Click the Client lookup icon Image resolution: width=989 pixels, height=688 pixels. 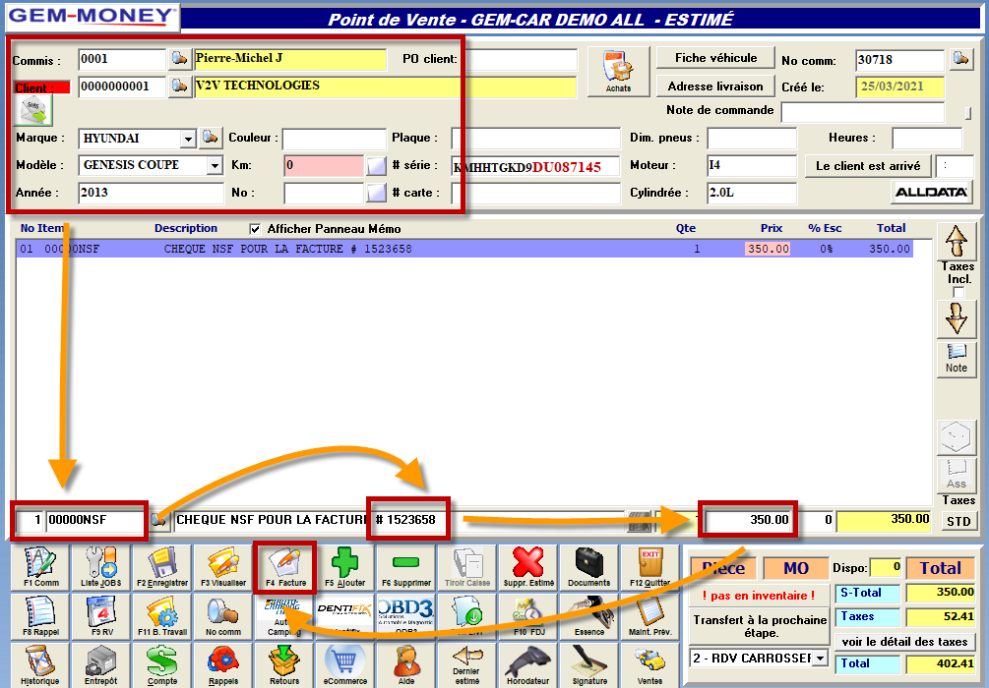coord(180,86)
